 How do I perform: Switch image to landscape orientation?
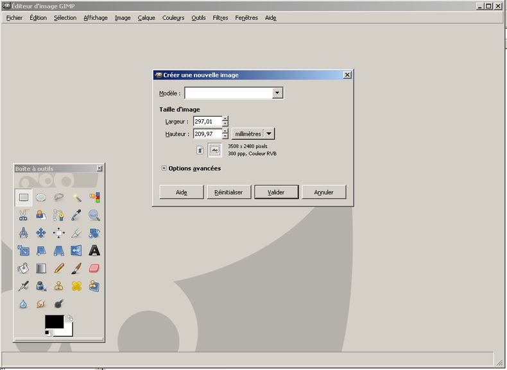pyautogui.click(x=215, y=150)
